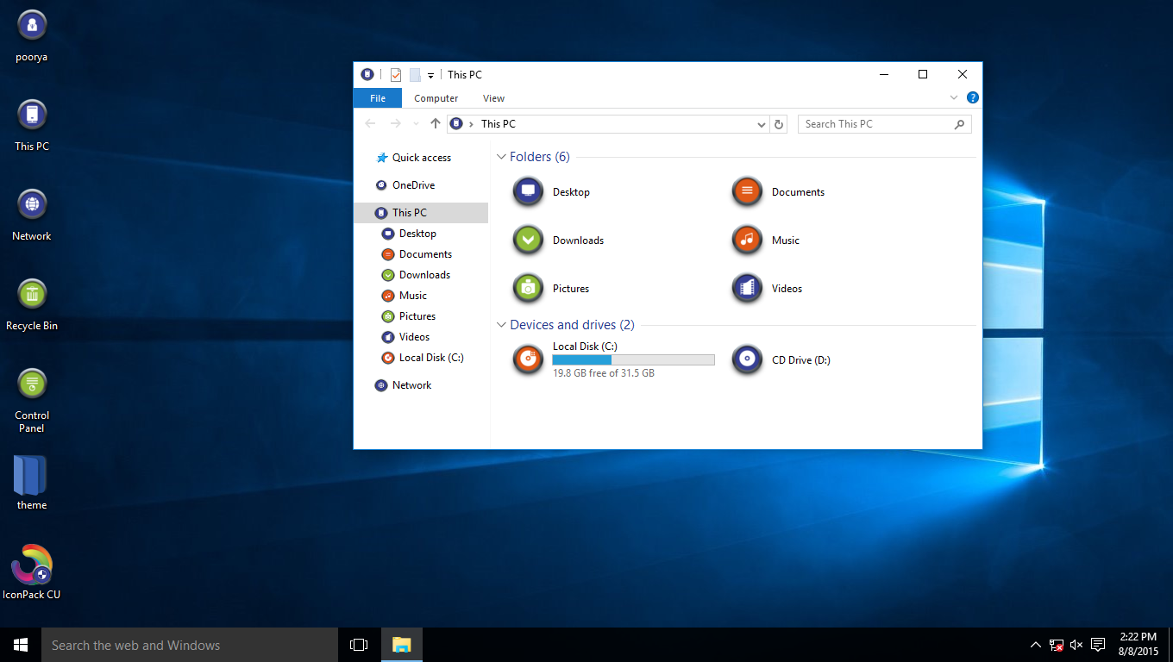Click the blue Help question mark
This screenshot has width=1173, height=662.
[x=972, y=97]
